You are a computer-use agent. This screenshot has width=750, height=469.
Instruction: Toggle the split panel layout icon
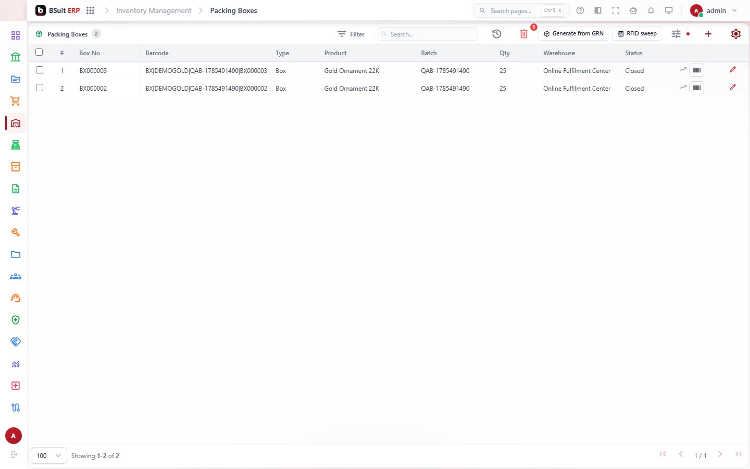598,10
